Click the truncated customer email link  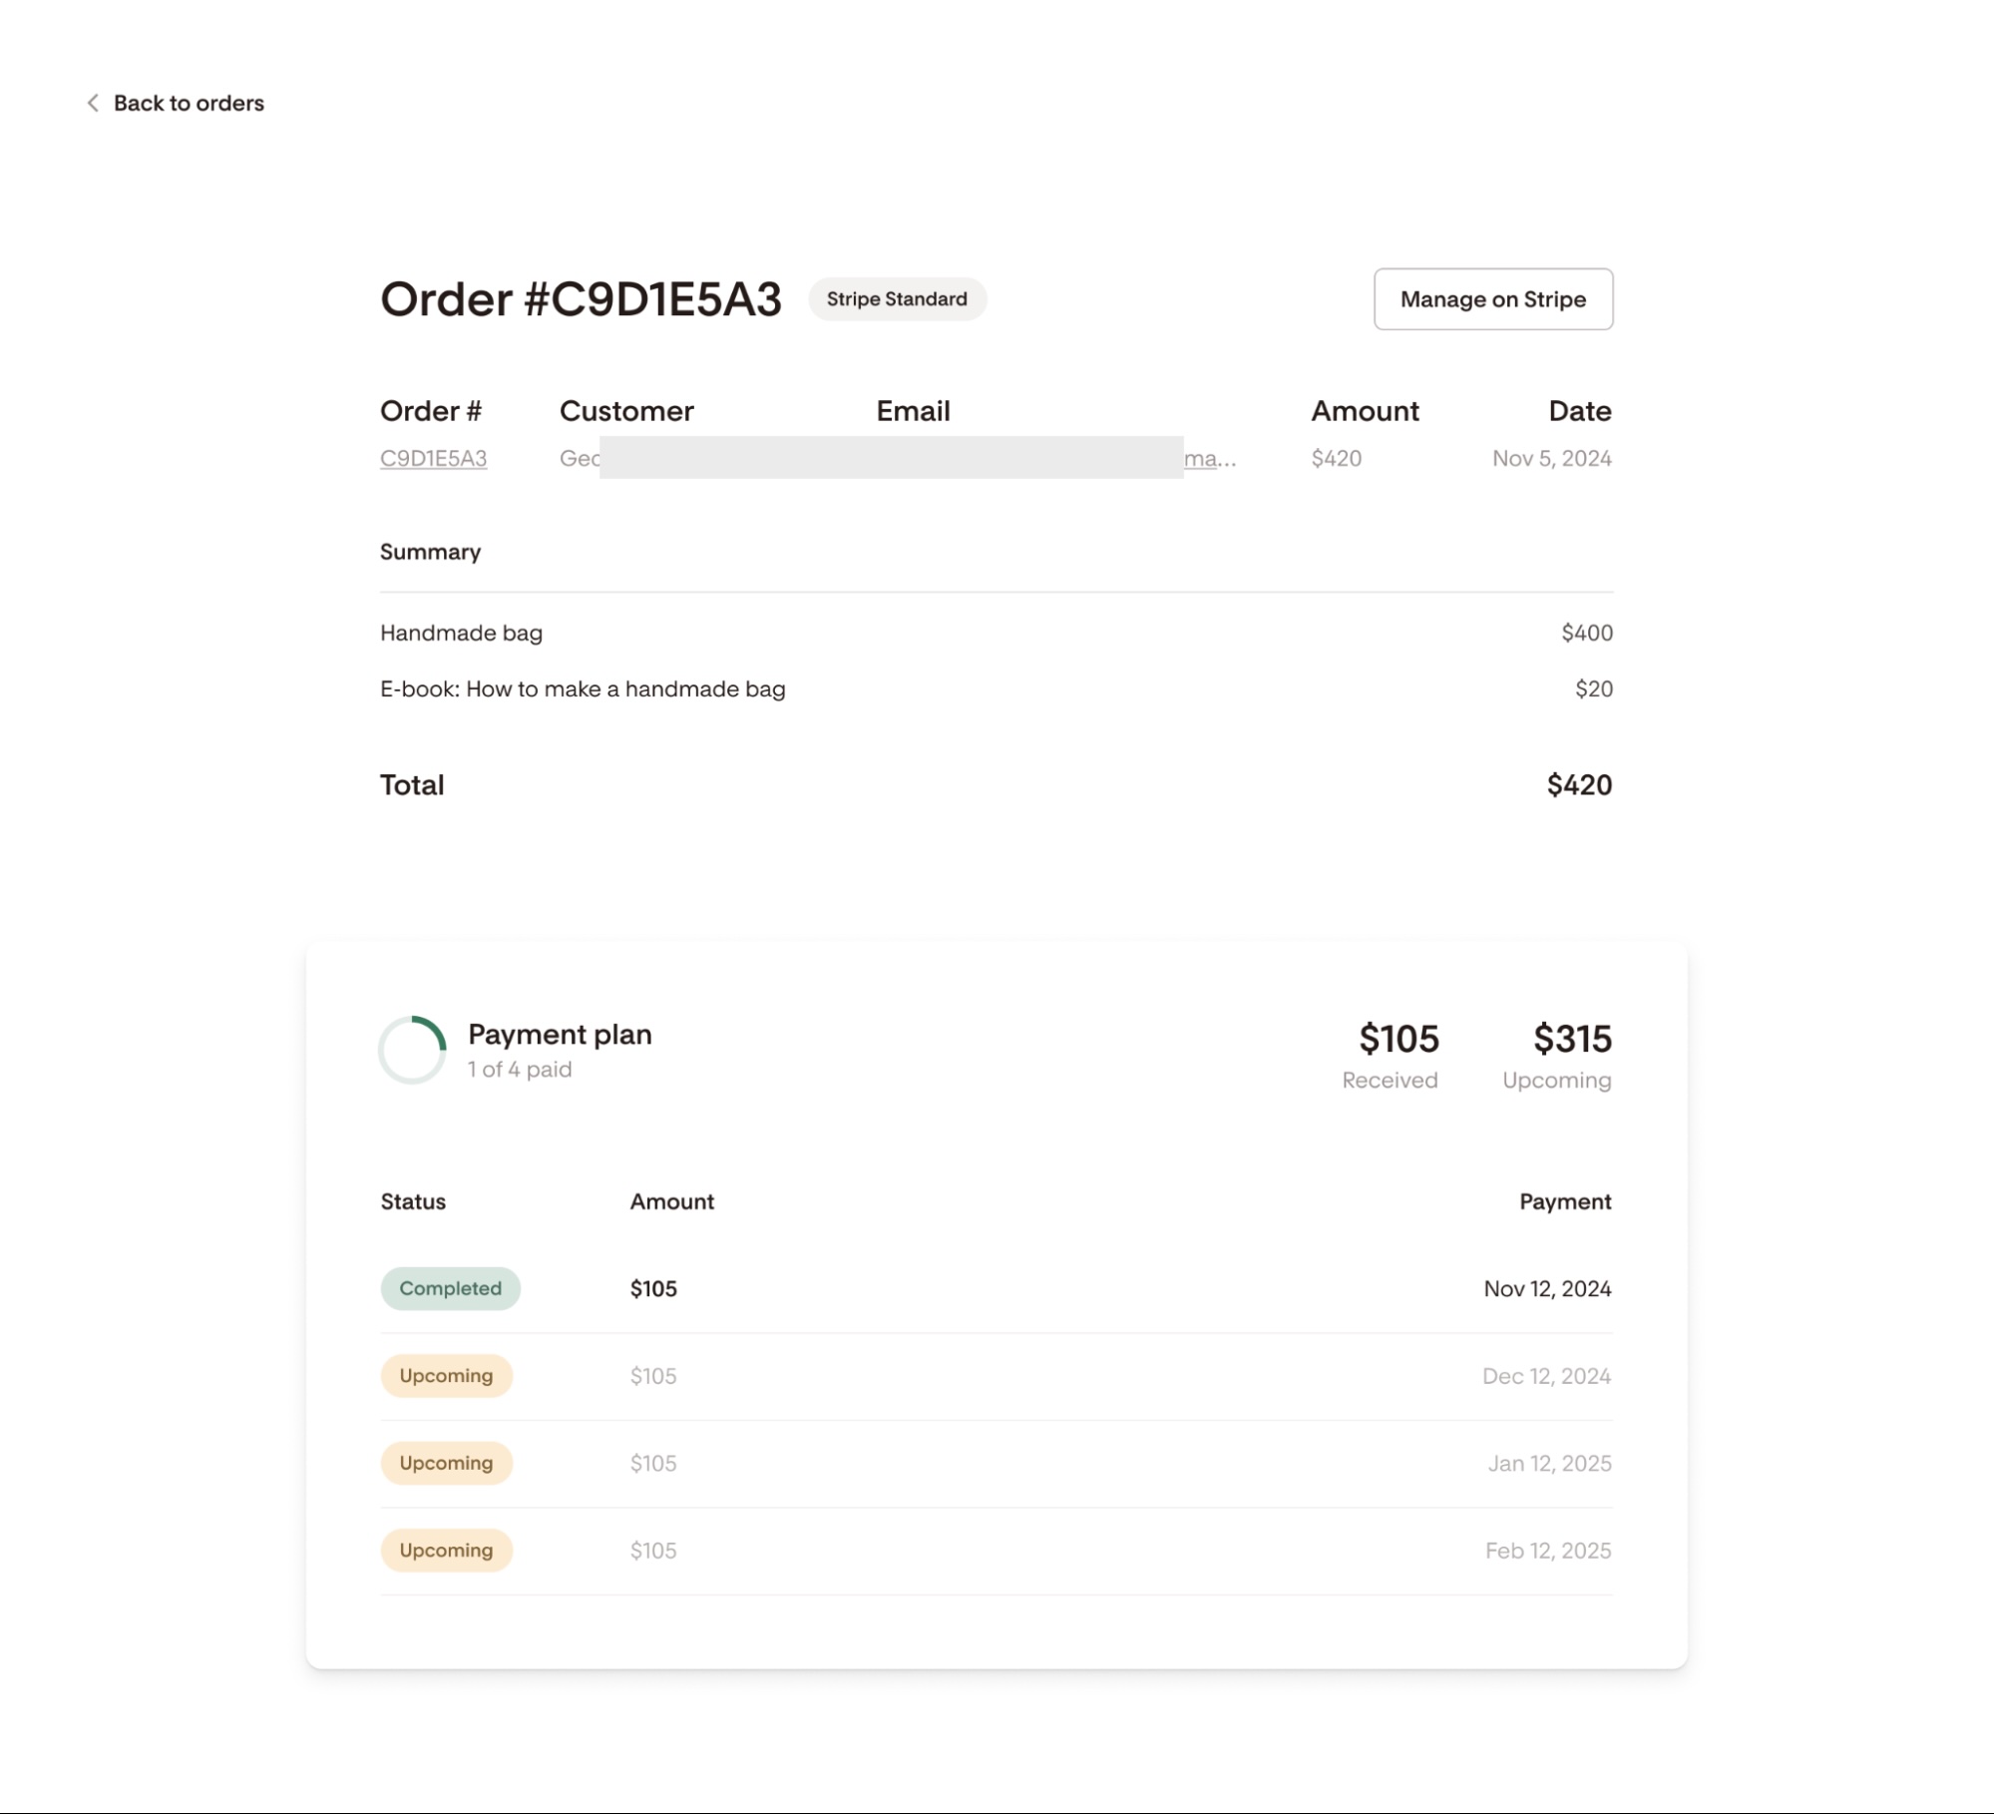(x=1209, y=459)
